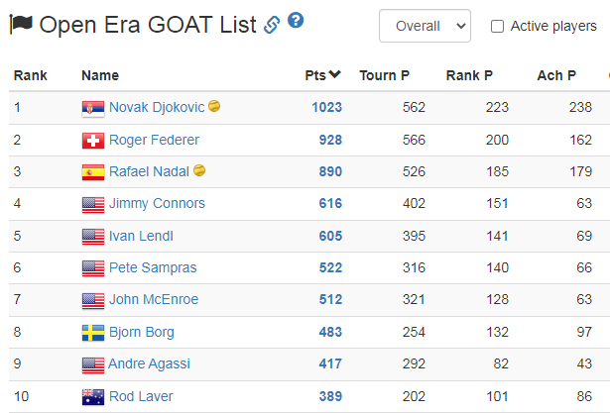610x413 pixels.
Task: Open Pete Sampras player link
Action: click(x=153, y=267)
